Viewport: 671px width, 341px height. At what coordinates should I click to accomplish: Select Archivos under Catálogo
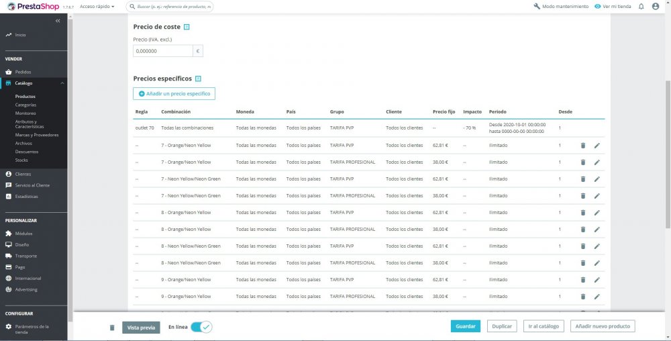[x=23, y=144]
